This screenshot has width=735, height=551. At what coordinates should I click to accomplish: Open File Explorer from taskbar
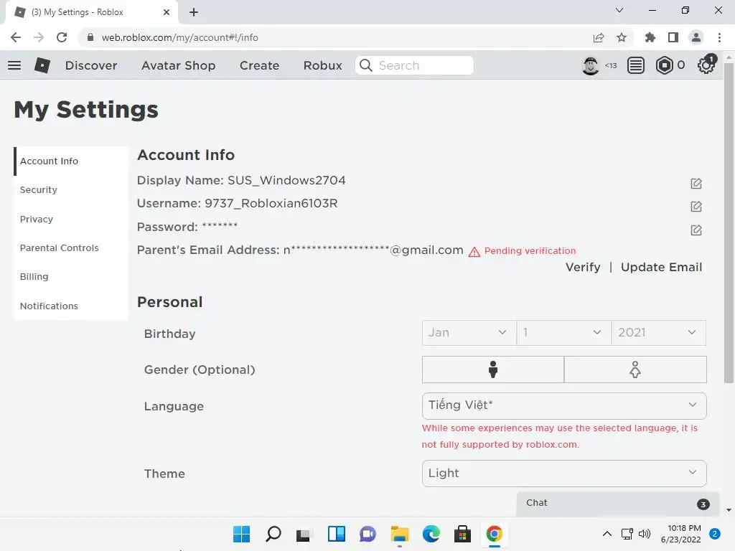[x=399, y=534]
